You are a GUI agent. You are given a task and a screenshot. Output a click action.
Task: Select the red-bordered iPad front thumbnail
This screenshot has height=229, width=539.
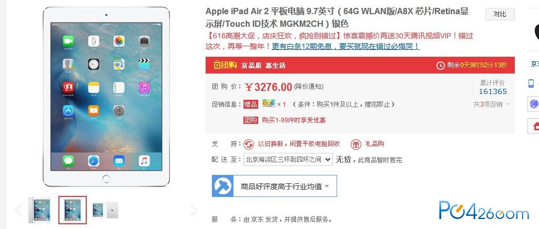(x=73, y=210)
